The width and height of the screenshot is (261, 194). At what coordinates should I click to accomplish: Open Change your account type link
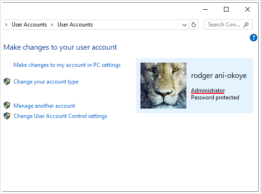click(46, 82)
